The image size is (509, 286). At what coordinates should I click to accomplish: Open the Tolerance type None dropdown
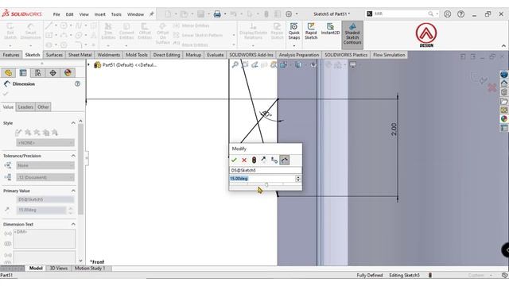(x=45, y=165)
